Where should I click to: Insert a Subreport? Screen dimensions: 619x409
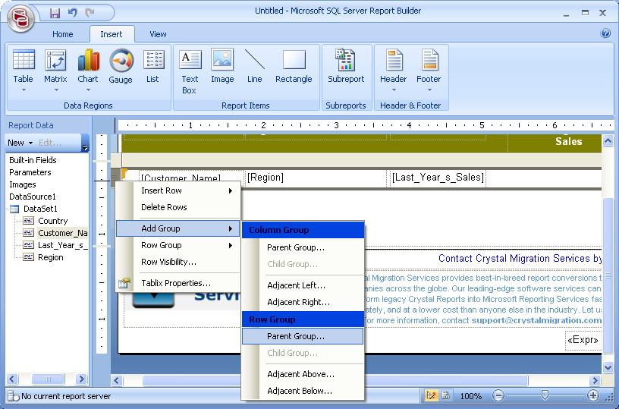pyautogui.click(x=346, y=66)
